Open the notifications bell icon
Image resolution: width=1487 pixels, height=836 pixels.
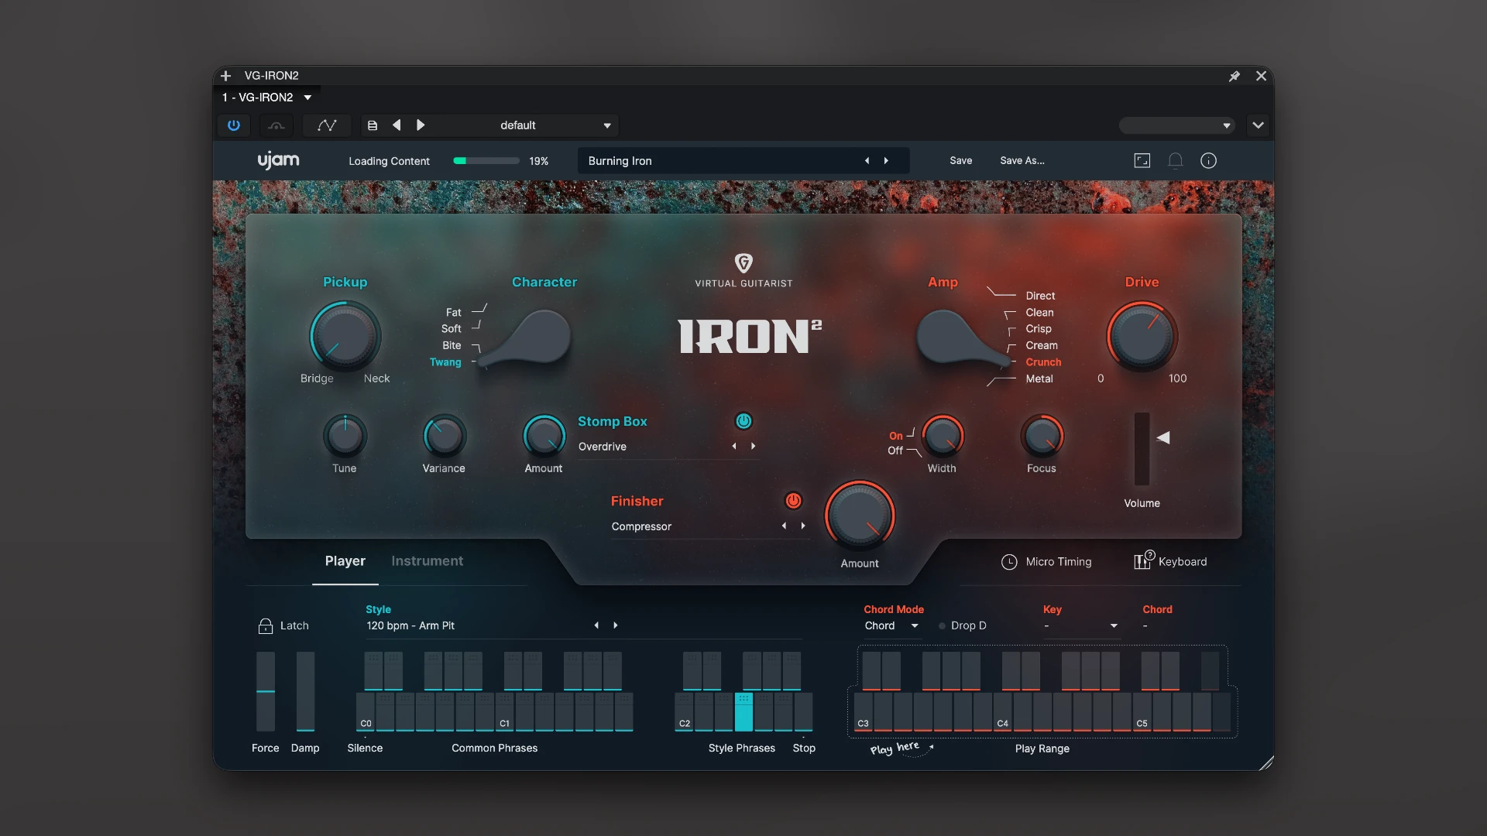click(1175, 161)
